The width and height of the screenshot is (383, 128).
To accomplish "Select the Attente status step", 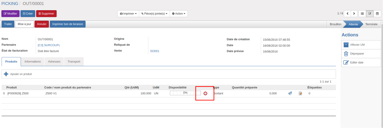I will click(x=353, y=24).
